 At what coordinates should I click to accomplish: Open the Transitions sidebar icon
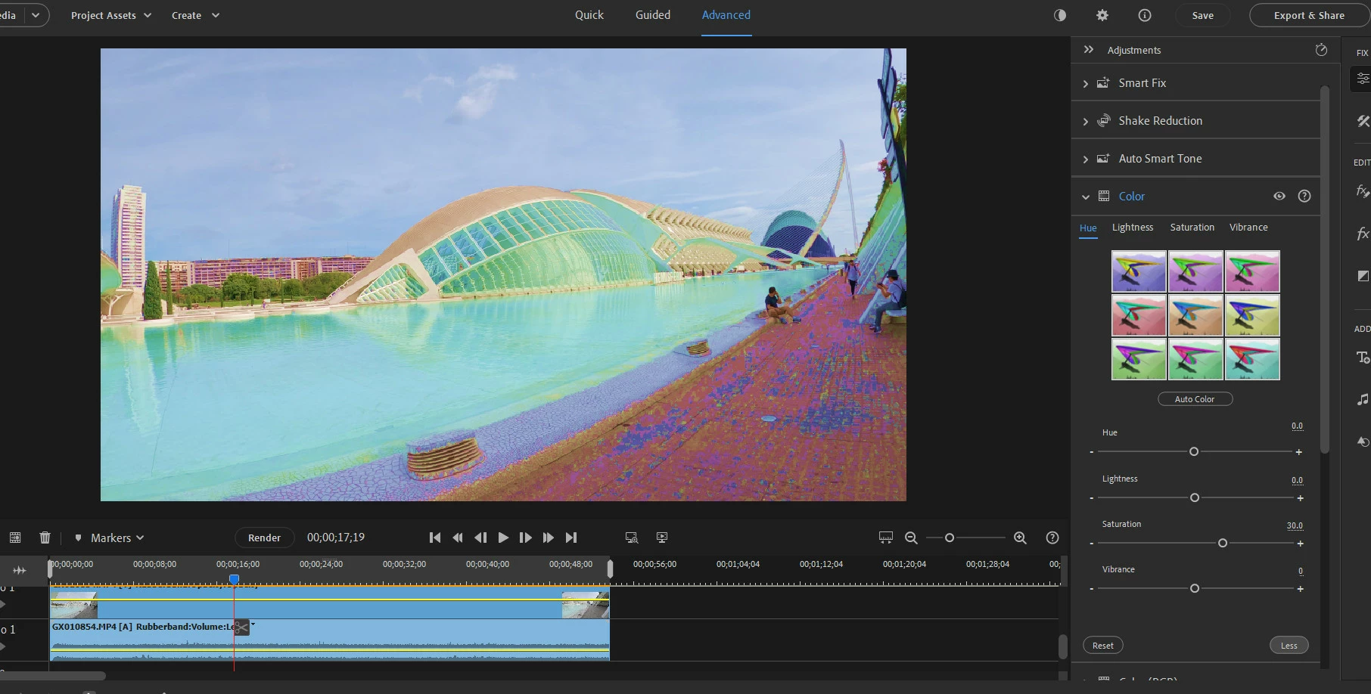tap(1363, 276)
